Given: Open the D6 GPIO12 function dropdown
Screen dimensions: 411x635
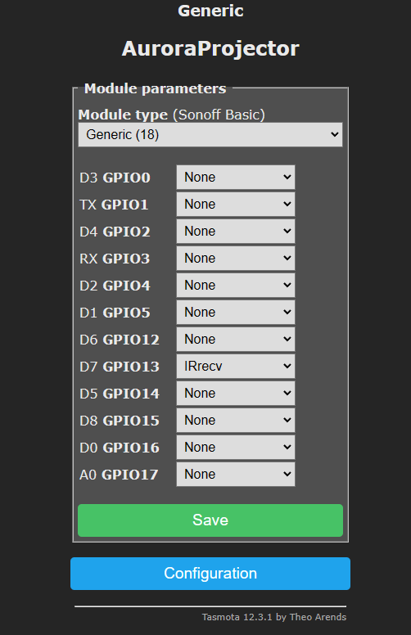Looking at the screenshot, I should (236, 339).
